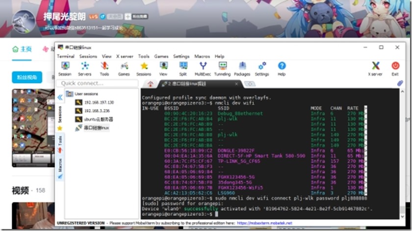
Task: Click the MultiExec toolbar icon
Action: (203, 69)
